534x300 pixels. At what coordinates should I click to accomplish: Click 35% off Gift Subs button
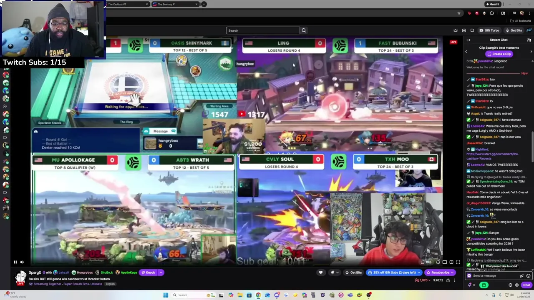coord(392,272)
